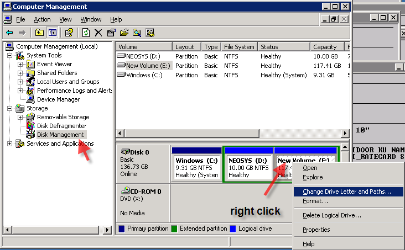Open the View menu
The height and width of the screenshot is (250, 405).
pyautogui.click(x=66, y=19)
